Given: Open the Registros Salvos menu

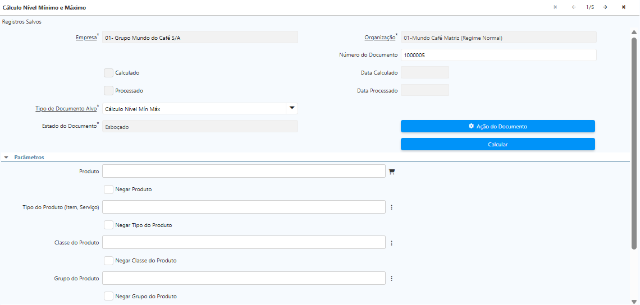Looking at the screenshot, I should (22, 22).
